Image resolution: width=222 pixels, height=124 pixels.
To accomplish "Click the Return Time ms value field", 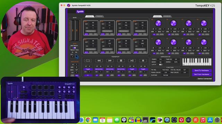I will click(x=72, y=52).
